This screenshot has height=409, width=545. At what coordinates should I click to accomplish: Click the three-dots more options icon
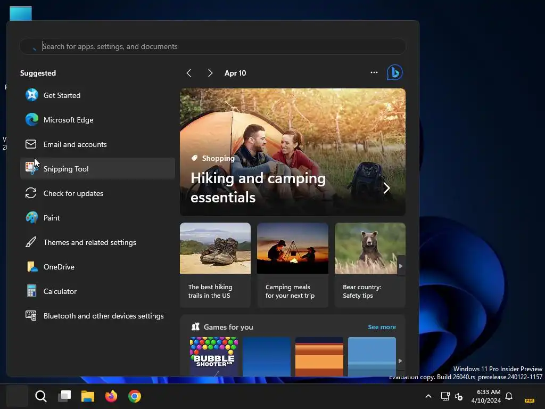[374, 72]
